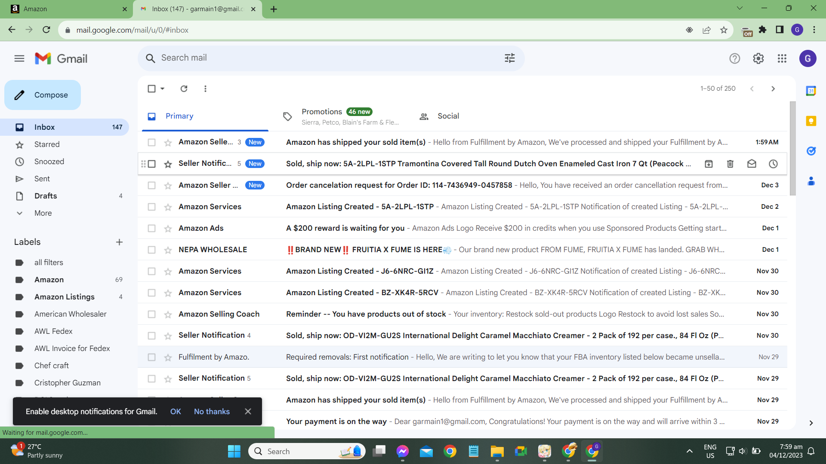Click the browser address bar URL

[x=133, y=30]
